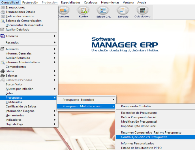Choose Presupuesto Contable
Screen dimensions: 195x150
pos(155,106)
